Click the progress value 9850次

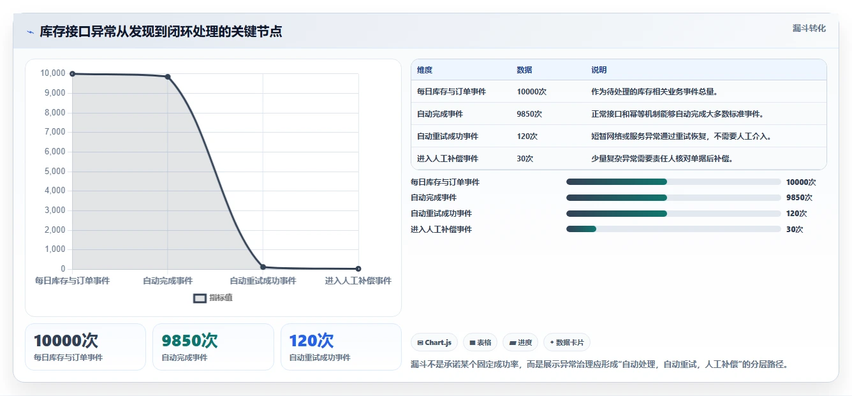(799, 198)
